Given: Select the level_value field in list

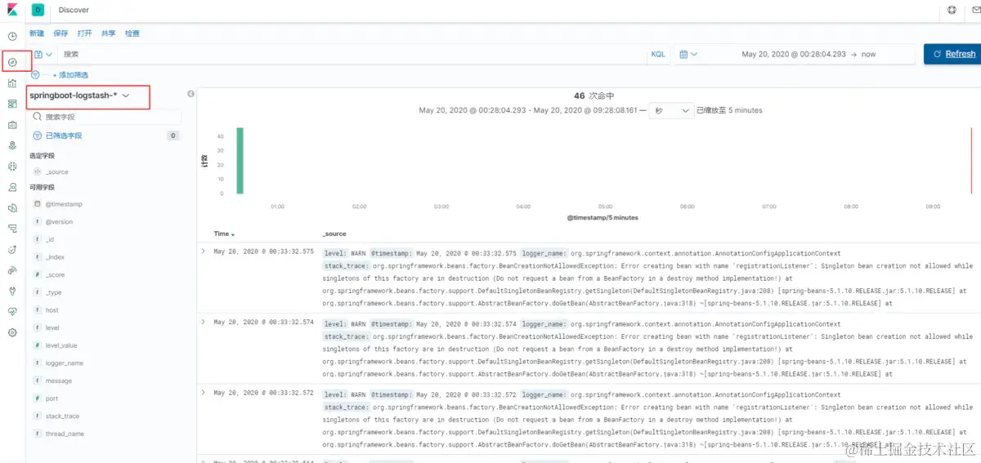Looking at the screenshot, I should (61, 345).
